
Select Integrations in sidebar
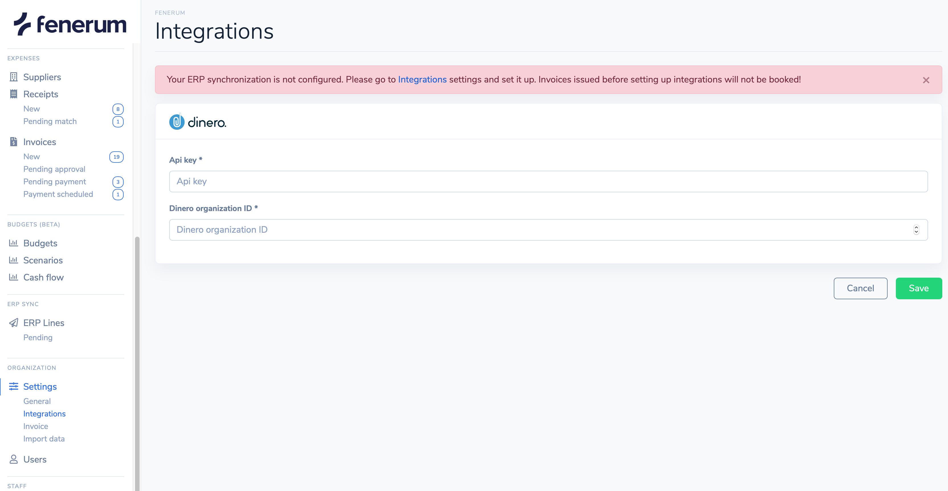(44, 413)
